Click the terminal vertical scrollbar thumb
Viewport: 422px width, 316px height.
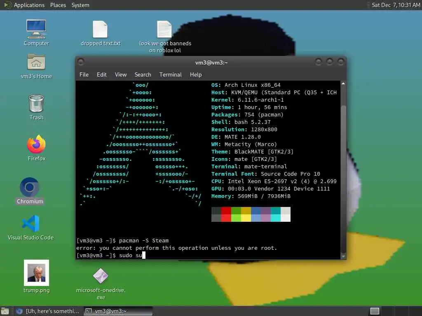pos(343,179)
